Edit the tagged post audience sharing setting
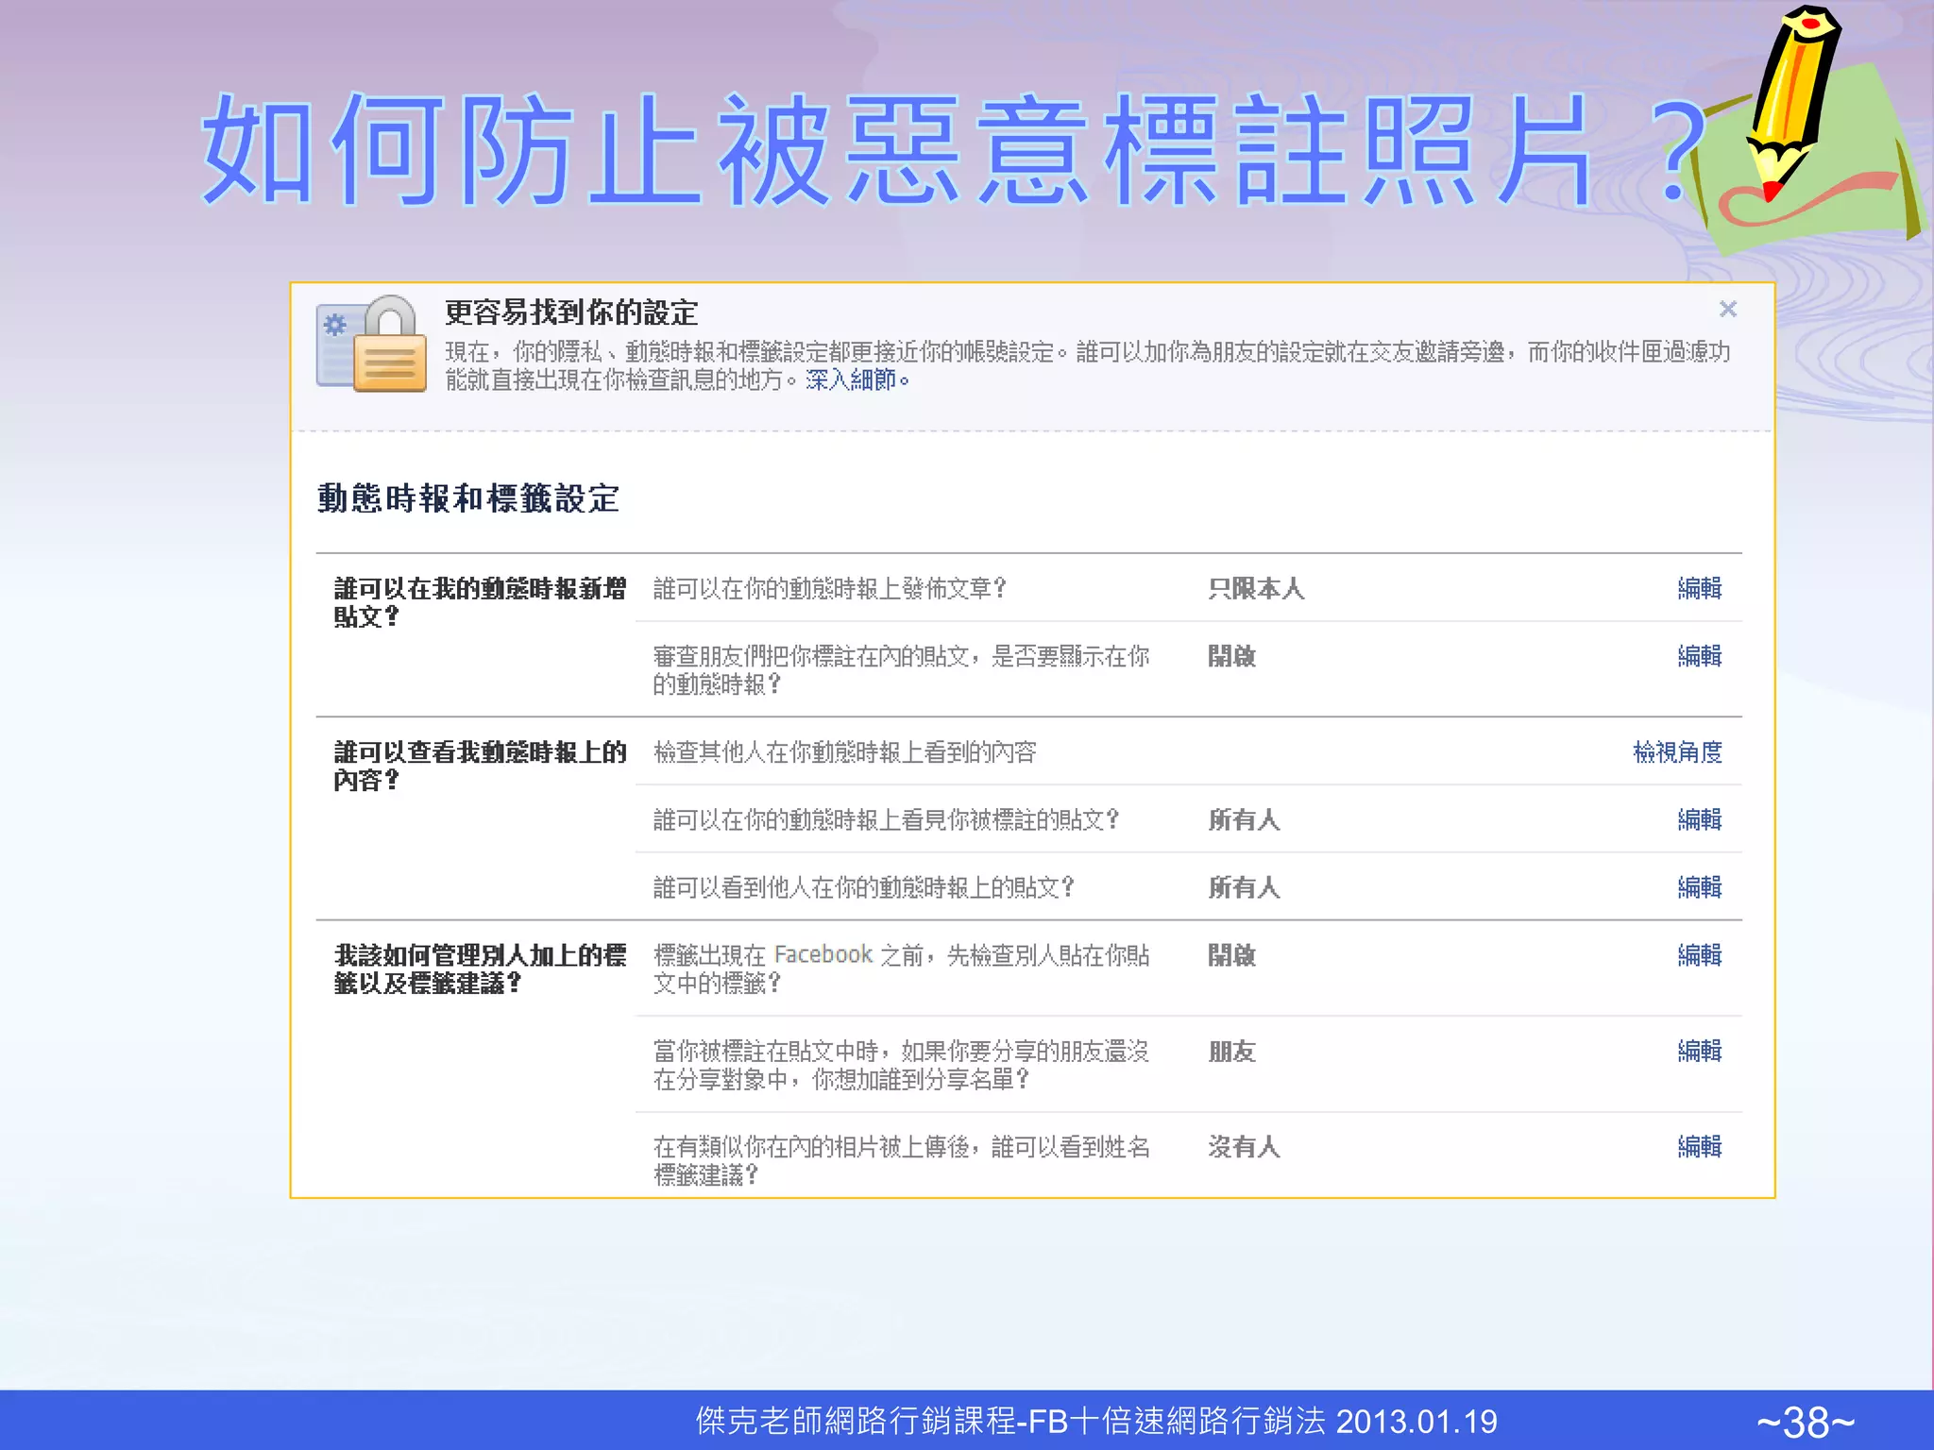This screenshot has height=1450, width=1934. point(1699,1051)
